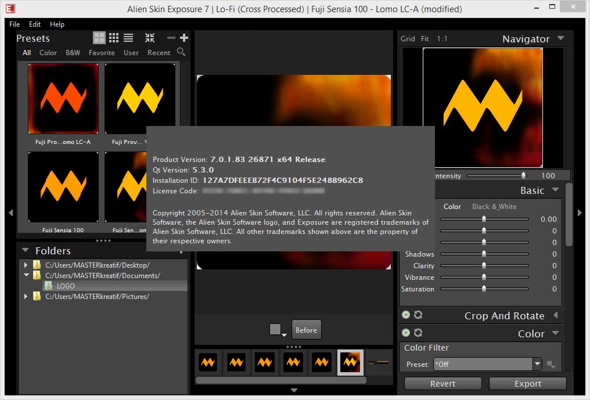
Task: Toggle the Color panel enable indicator
Action: pyautogui.click(x=405, y=333)
